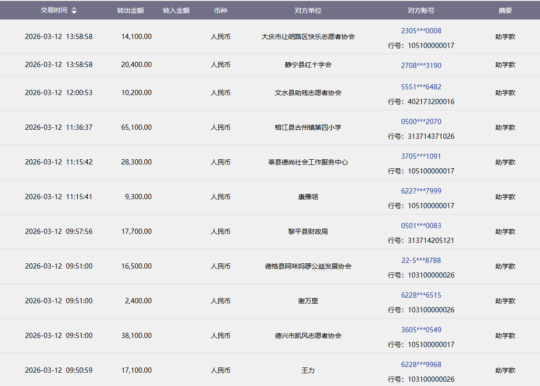Open account link 2305***0008

coord(421,31)
